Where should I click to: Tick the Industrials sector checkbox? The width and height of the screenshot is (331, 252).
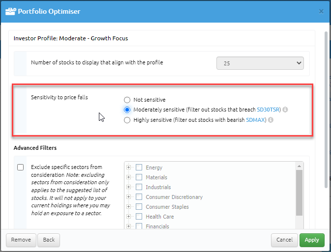pos(139,187)
